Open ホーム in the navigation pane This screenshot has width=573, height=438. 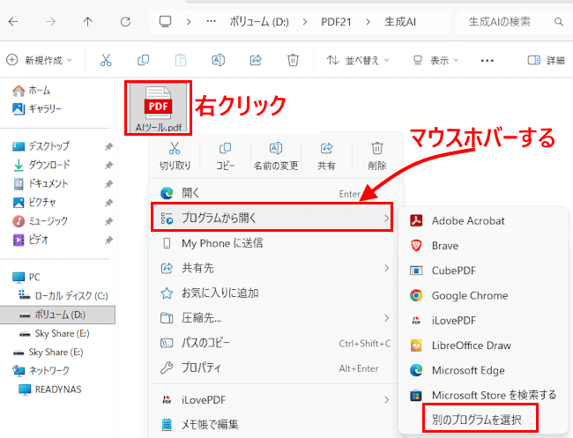pyautogui.click(x=32, y=90)
